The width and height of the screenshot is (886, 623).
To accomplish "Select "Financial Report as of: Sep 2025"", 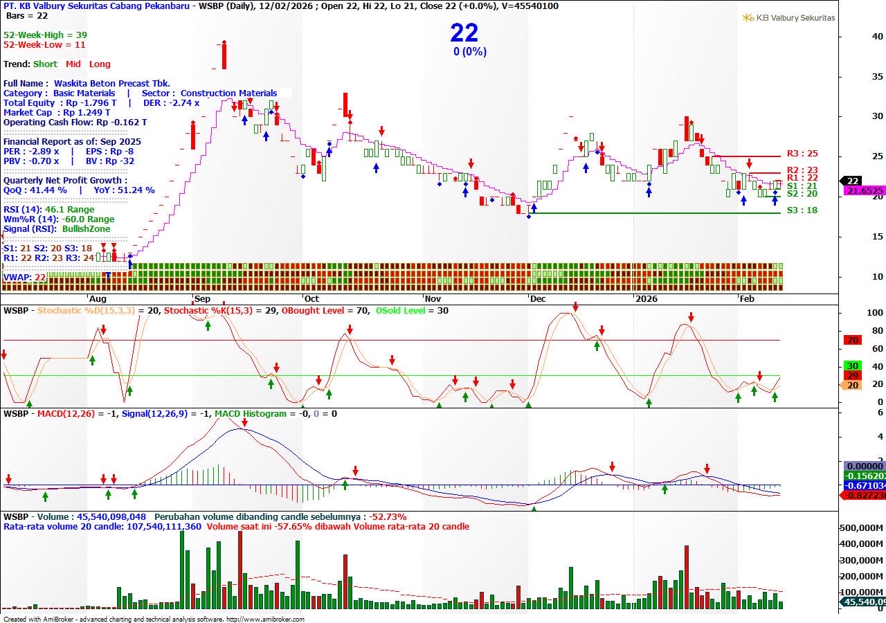I will [x=72, y=141].
